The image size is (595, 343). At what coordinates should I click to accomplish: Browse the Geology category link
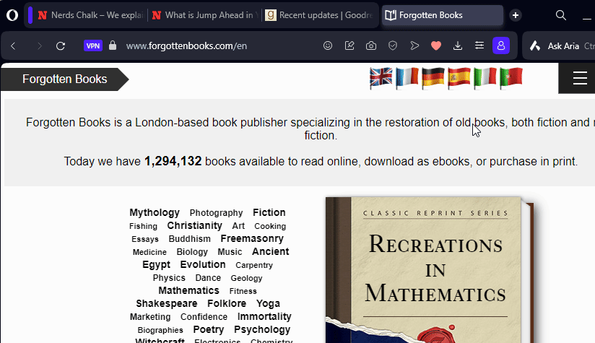pyautogui.click(x=247, y=278)
